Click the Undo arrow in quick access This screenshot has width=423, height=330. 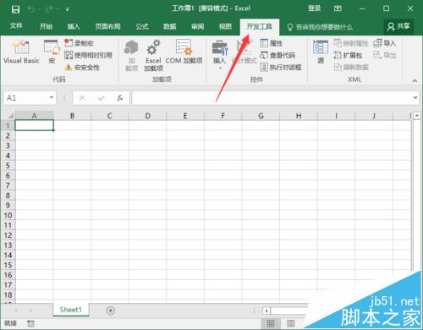coord(31,9)
